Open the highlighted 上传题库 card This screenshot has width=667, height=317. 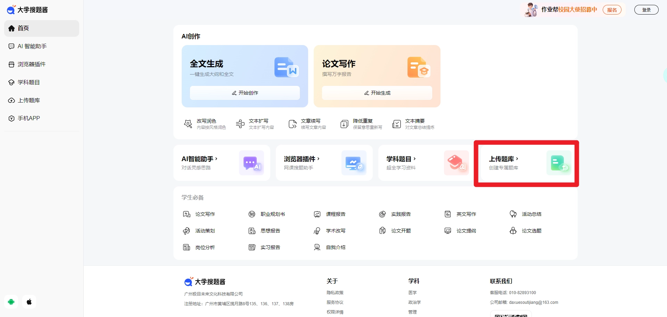526,163
